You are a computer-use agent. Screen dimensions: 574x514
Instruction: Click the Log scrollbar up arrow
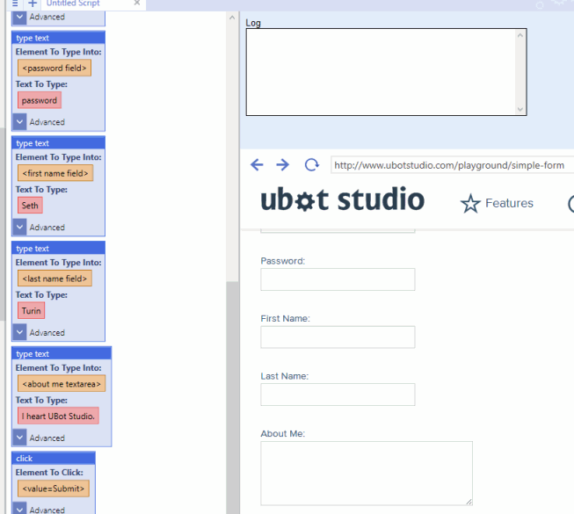[520, 35]
